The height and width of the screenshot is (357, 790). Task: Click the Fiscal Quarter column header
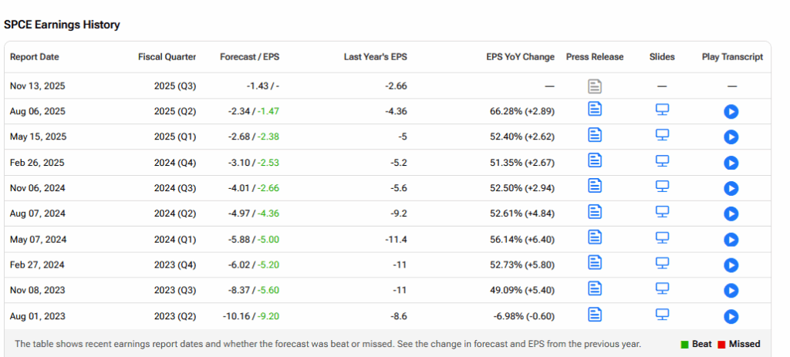167,57
